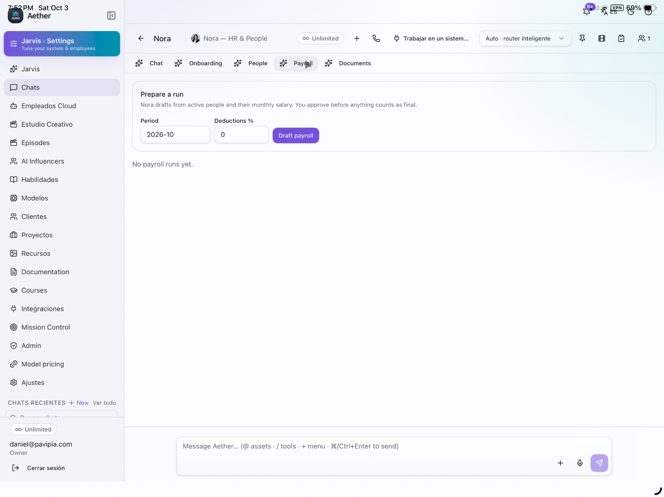Start a call with the phone icon
Viewport: 664px width, 497px height.
[376, 38]
